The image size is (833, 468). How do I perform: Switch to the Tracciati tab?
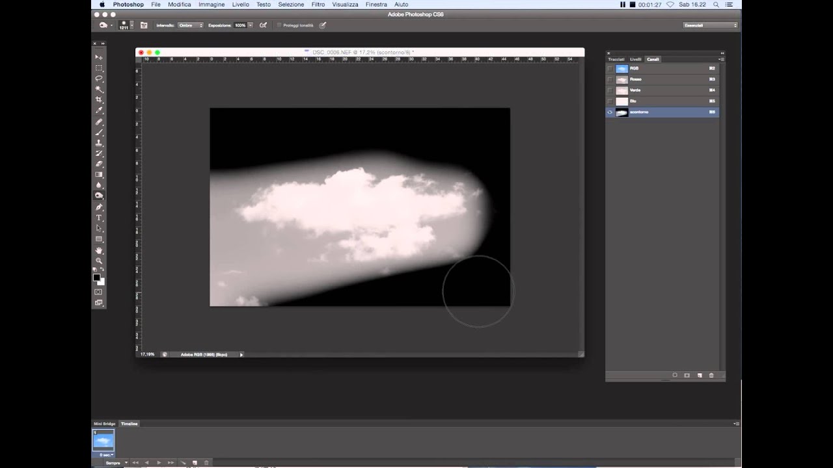point(616,59)
